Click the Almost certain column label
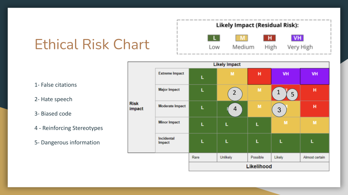The width and height of the screenshot is (348, 195). point(314,157)
